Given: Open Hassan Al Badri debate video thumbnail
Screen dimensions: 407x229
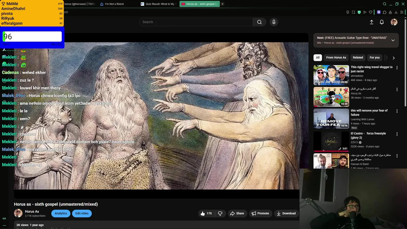Looking at the screenshot, I should [x=331, y=161].
